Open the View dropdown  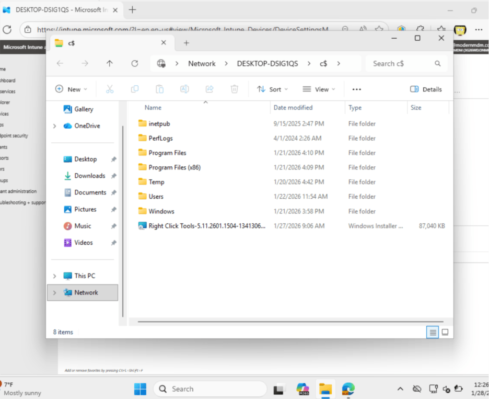pyautogui.click(x=319, y=89)
